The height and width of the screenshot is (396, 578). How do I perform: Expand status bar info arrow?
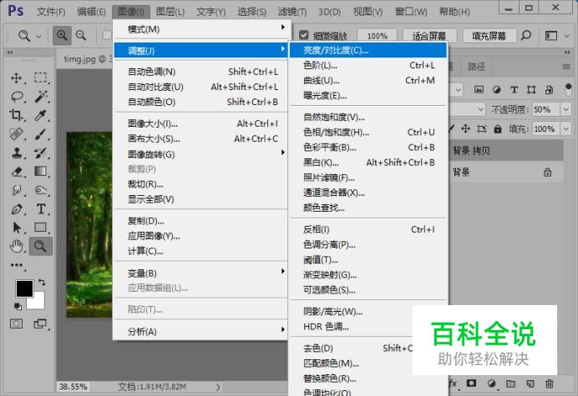pyautogui.click(x=218, y=387)
